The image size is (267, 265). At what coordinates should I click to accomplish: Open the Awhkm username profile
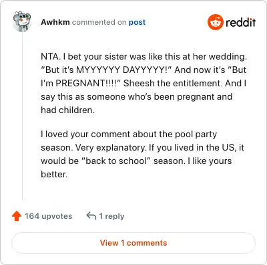coord(55,22)
